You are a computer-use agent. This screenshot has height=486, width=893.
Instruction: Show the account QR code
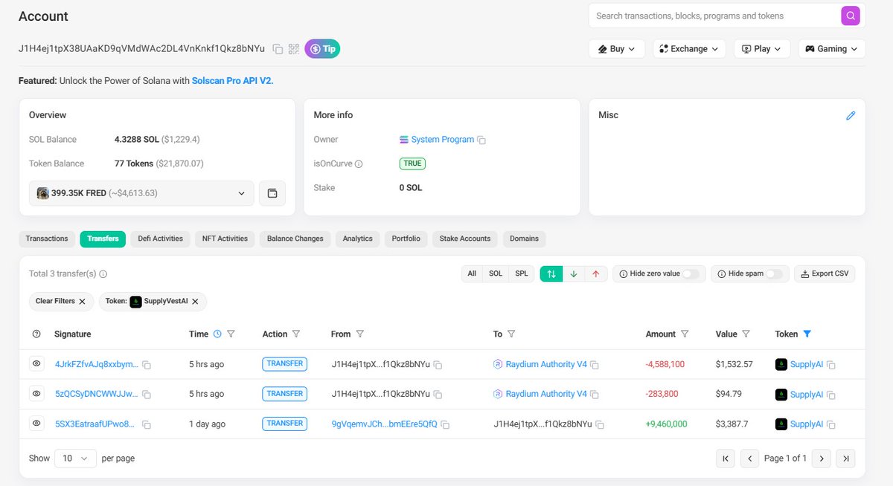pyautogui.click(x=294, y=49)
